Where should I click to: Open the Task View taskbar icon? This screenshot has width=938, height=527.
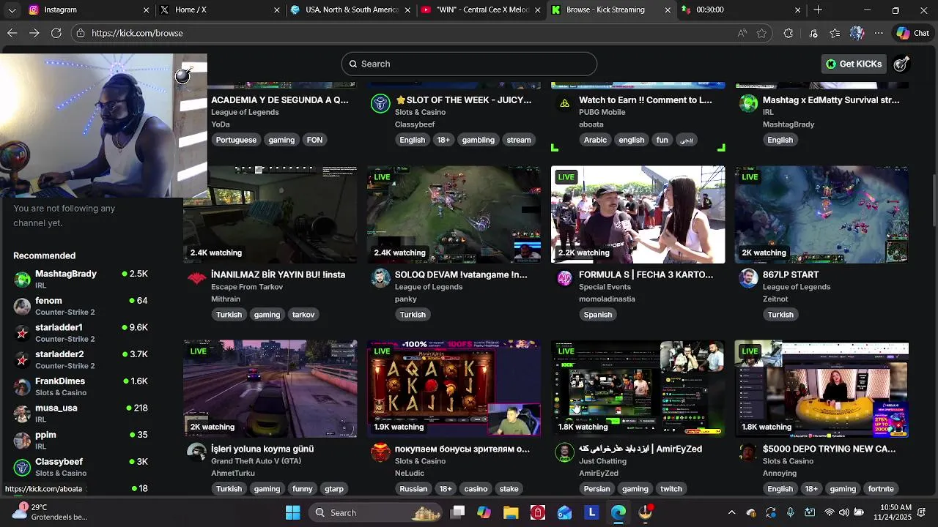[457, 512]
